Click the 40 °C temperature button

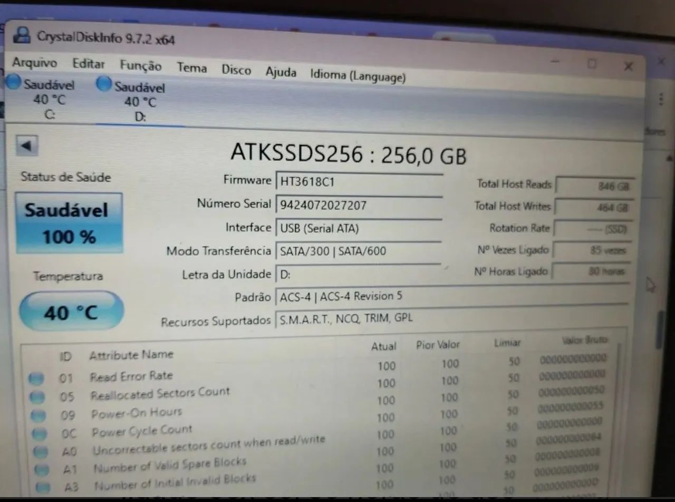[71, 312]
